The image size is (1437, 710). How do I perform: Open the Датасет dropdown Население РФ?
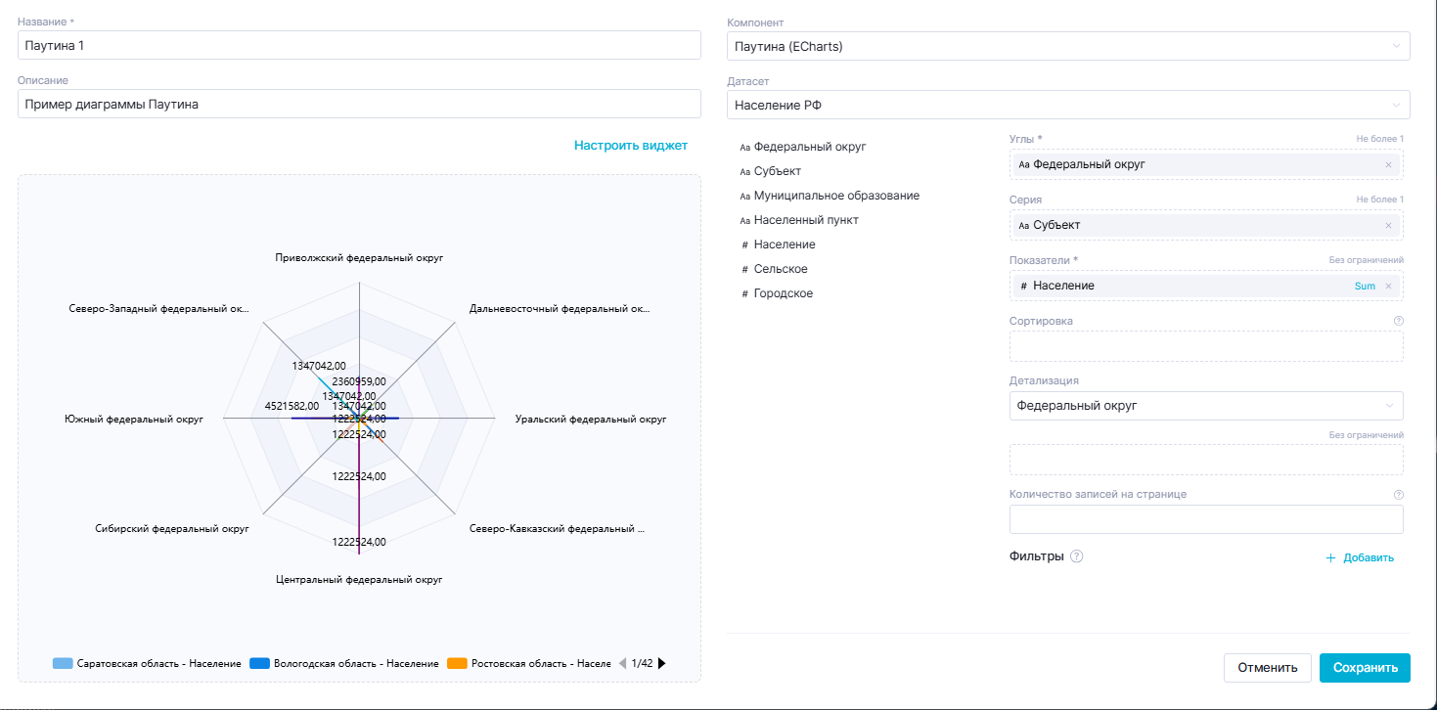pos(1068,105)
